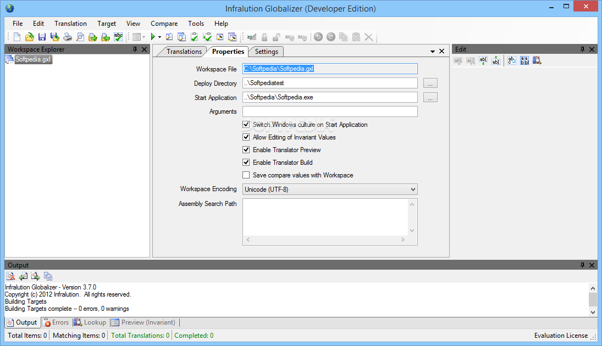602x346 pixels.
Task: Click the green Run application play icon
Action: click(153, 37)
